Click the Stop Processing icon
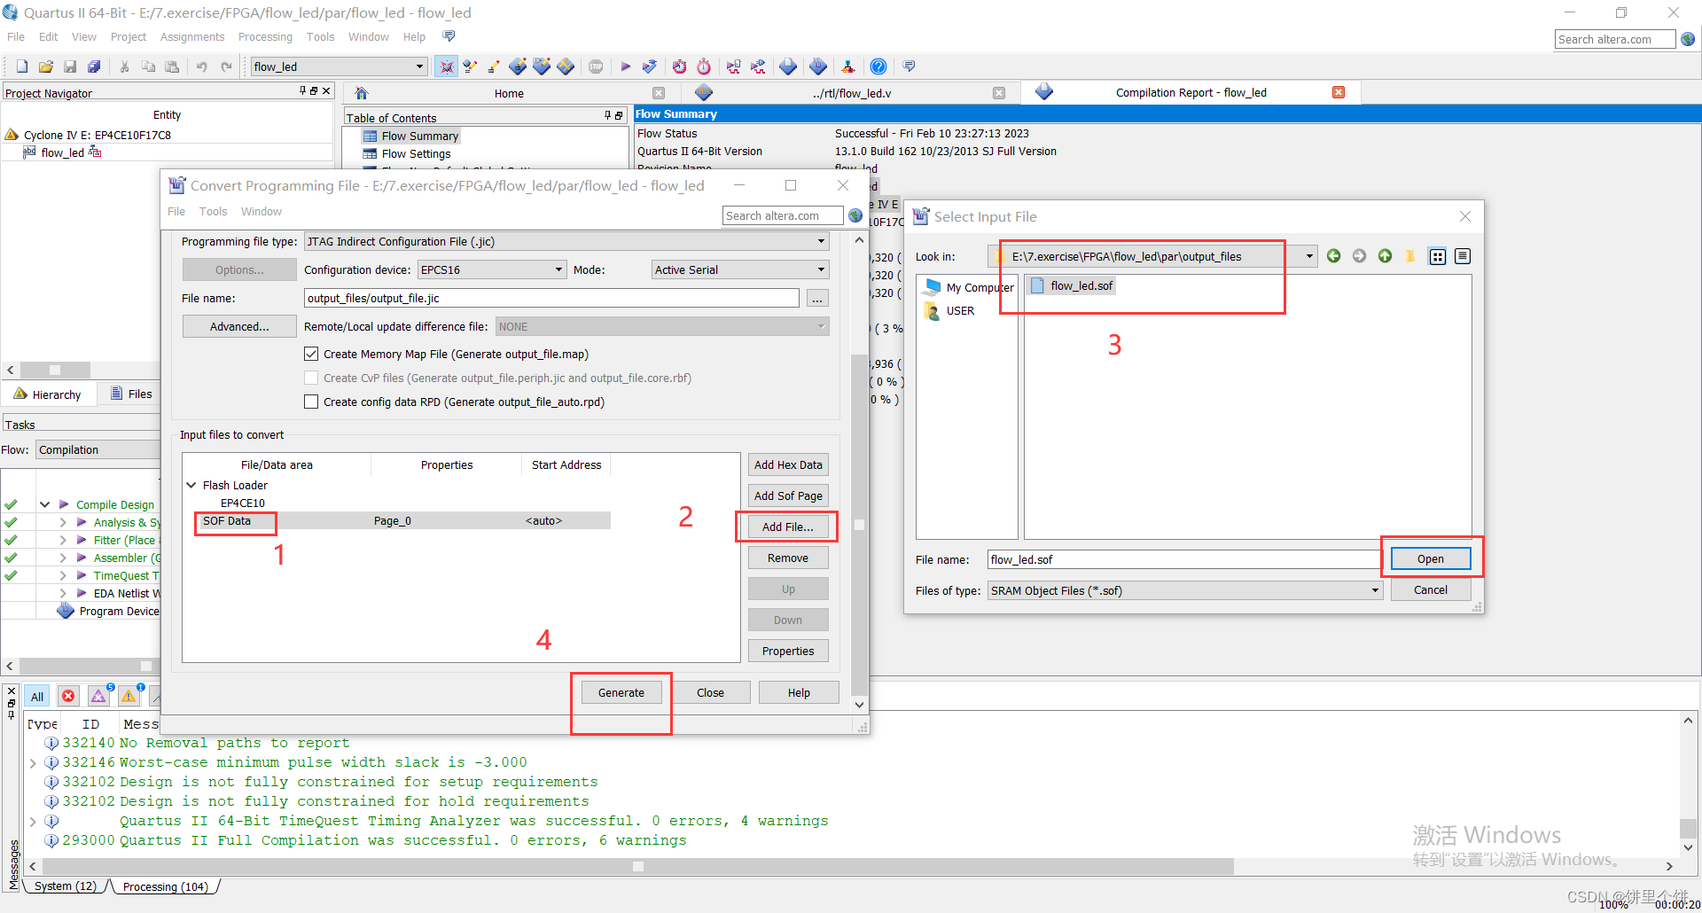This screenshot has height=913, width=1702. coord(596,66)
